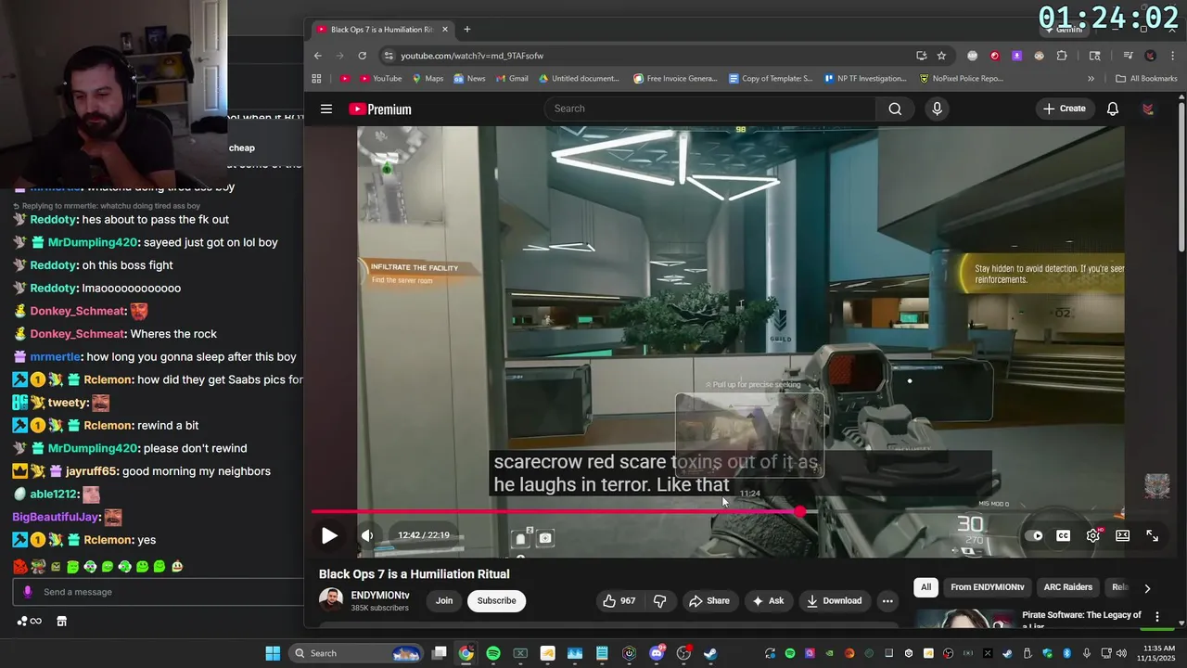
Task: Seek using the red progress bar scrubber
Action: [800, 511]
